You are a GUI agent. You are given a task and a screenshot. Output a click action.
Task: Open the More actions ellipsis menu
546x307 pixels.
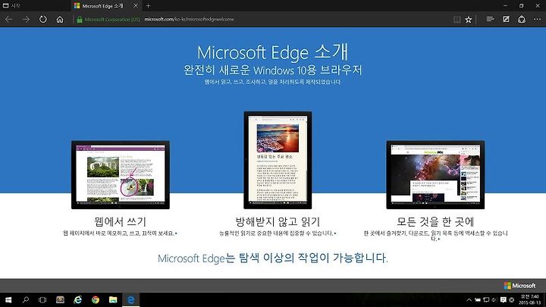coord(538,20)
